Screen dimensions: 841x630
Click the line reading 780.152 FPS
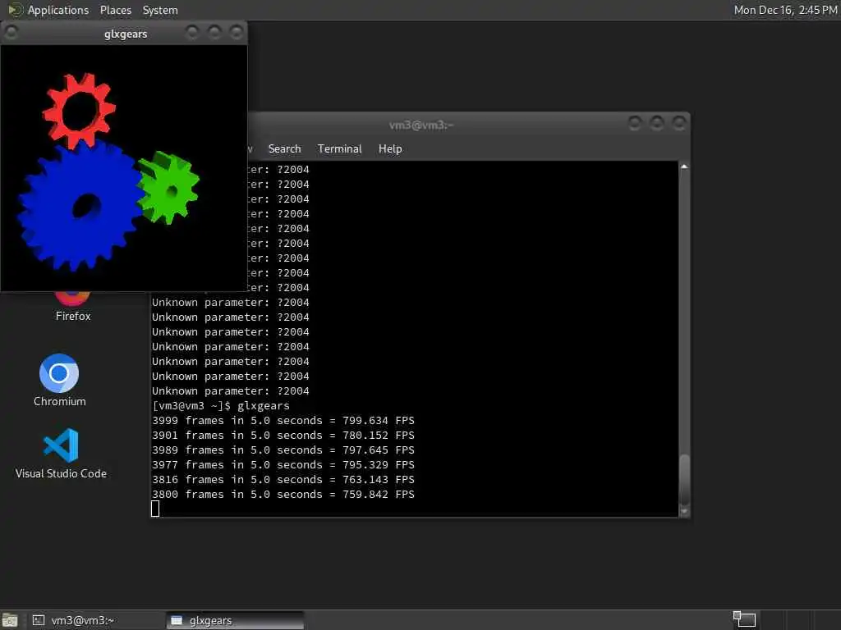[x=283, y=435]
